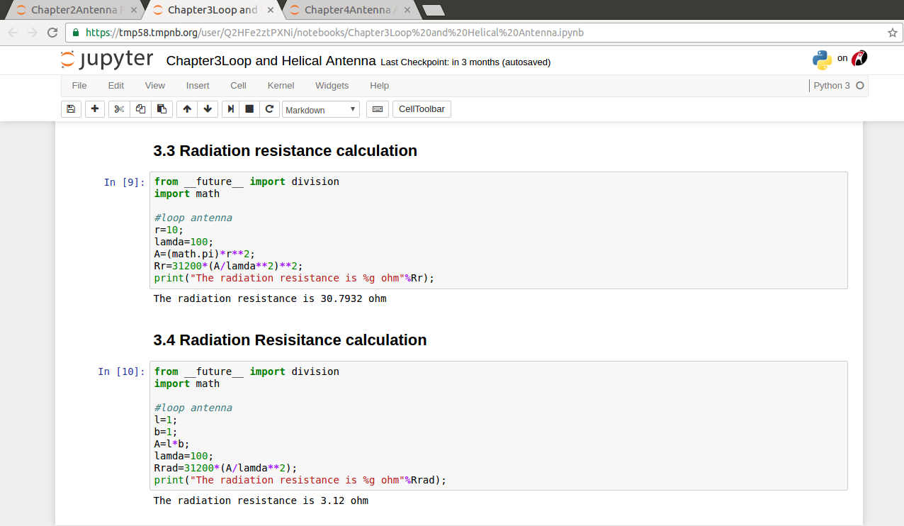Open cell type dropdown showing Markdown
This screenshot has width=904, height=526.
pos(321,109)
